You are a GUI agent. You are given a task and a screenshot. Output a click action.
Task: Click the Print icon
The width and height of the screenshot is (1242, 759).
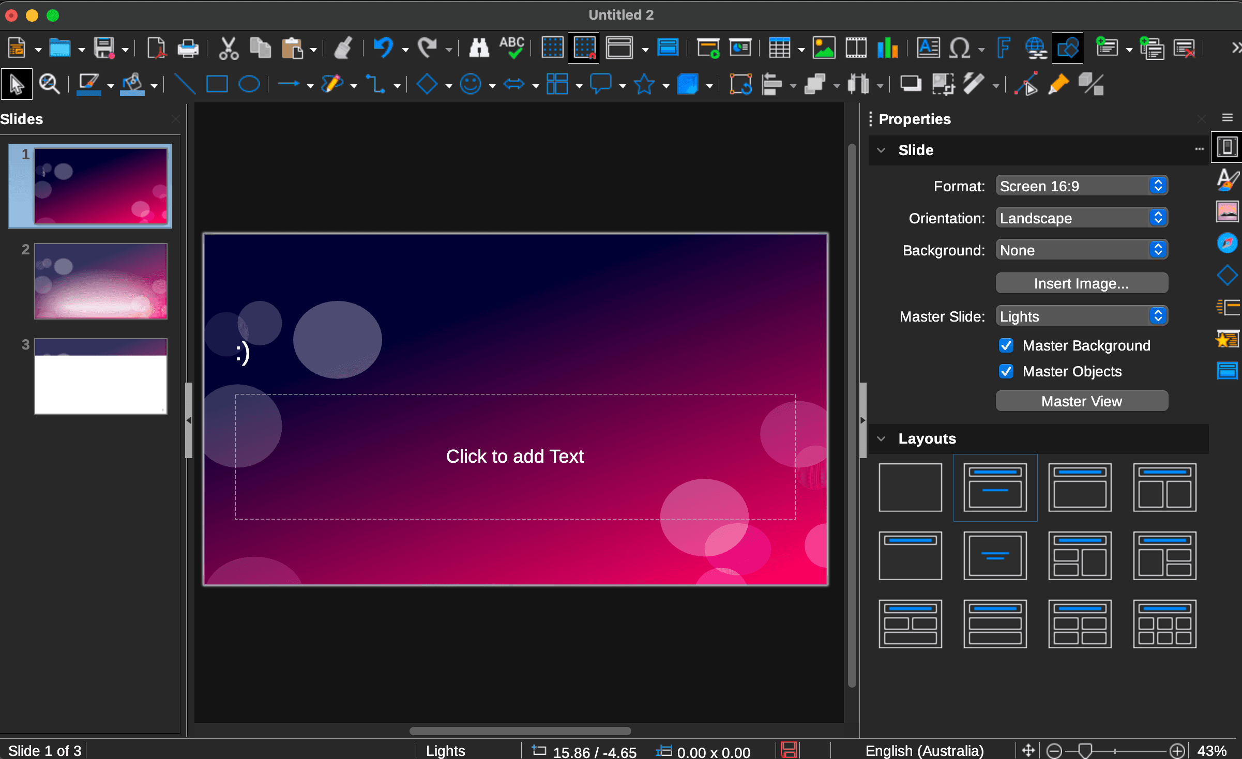click(188, 49)
